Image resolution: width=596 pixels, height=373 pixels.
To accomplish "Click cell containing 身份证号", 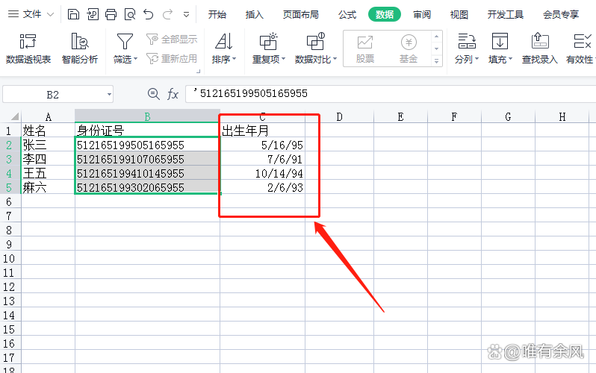I will point(147,131).
